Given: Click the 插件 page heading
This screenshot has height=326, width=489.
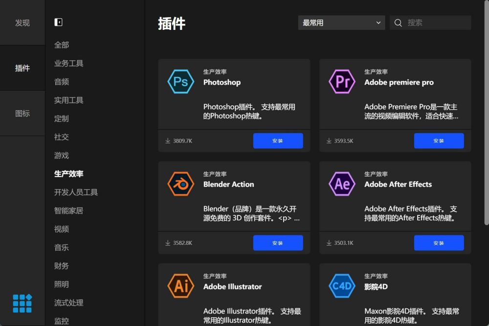Looking at the screenshot, I should pos(172,23).
